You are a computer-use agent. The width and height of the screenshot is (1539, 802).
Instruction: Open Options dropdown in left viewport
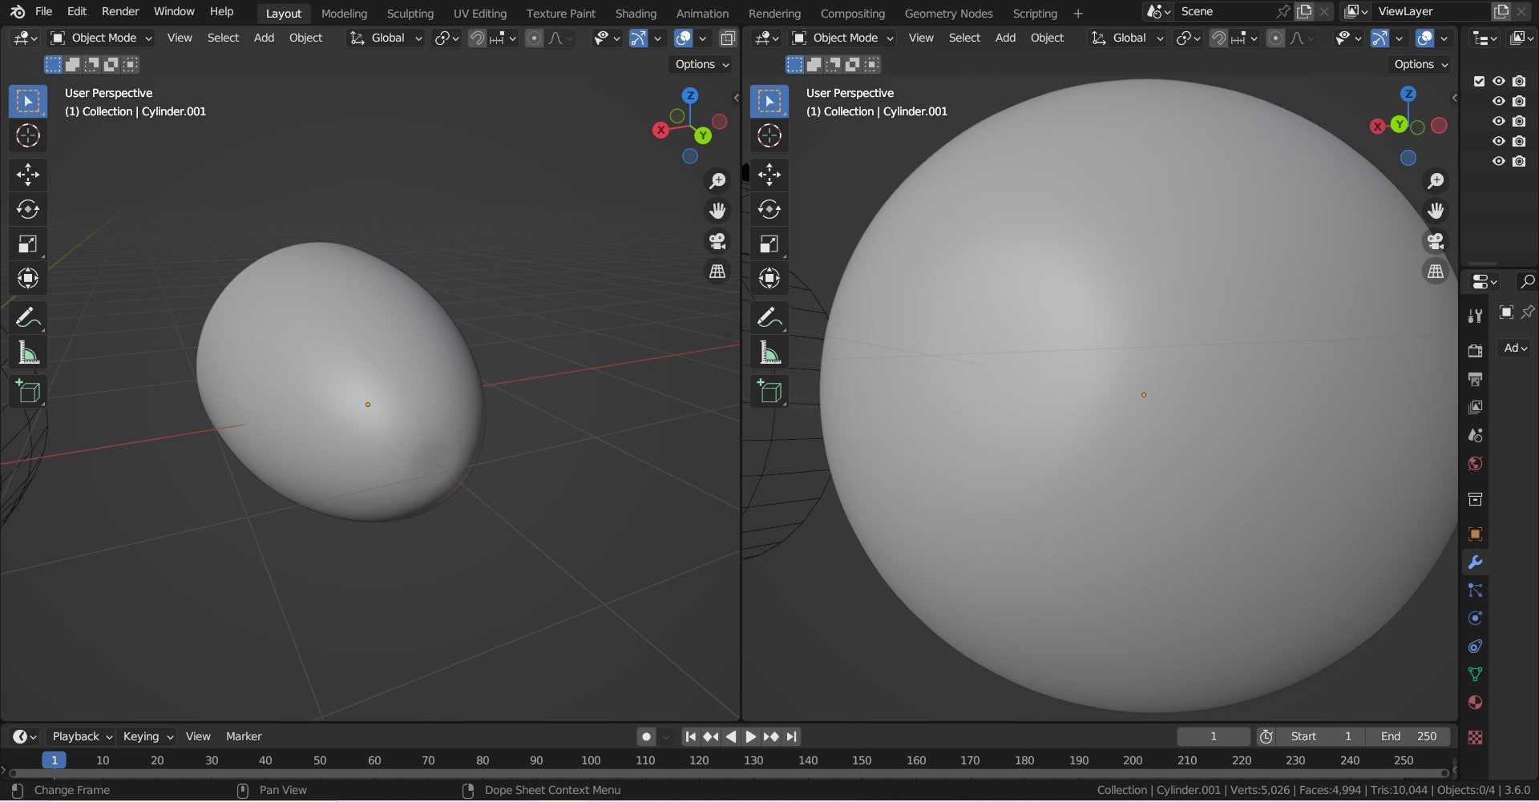701,64
